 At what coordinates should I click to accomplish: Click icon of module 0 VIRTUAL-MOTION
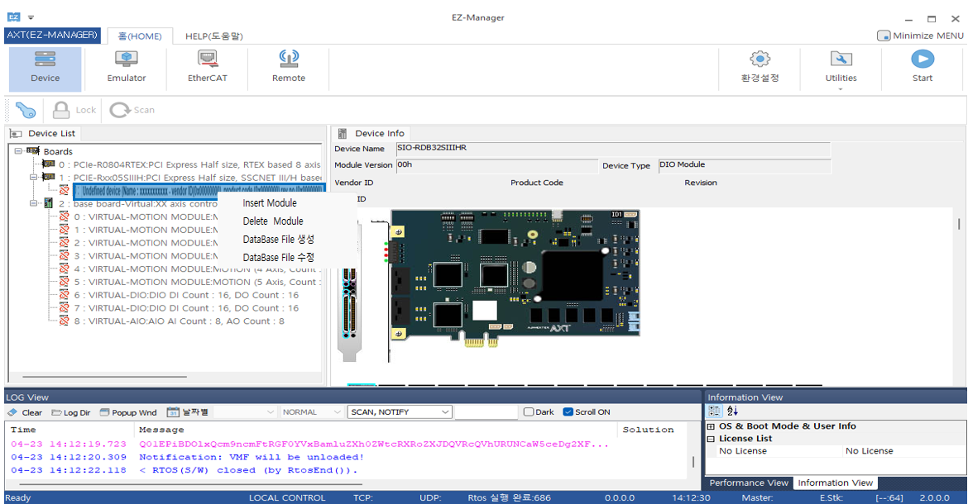tap(65, 216)
